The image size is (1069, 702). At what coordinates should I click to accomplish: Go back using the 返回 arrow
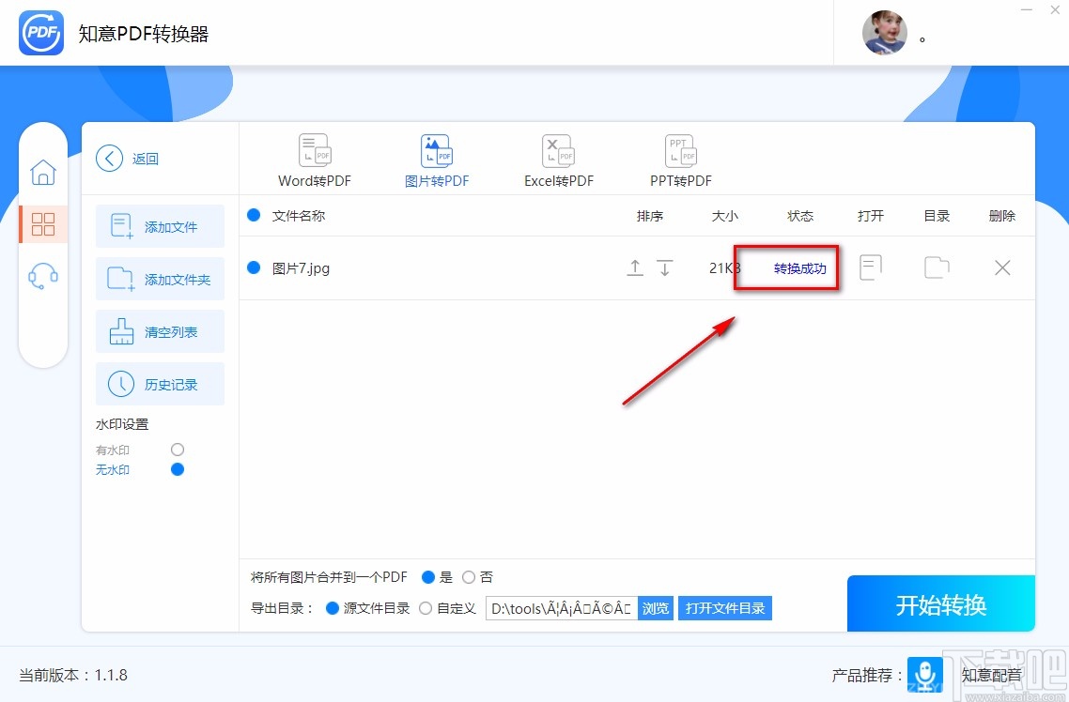[109, 159]
